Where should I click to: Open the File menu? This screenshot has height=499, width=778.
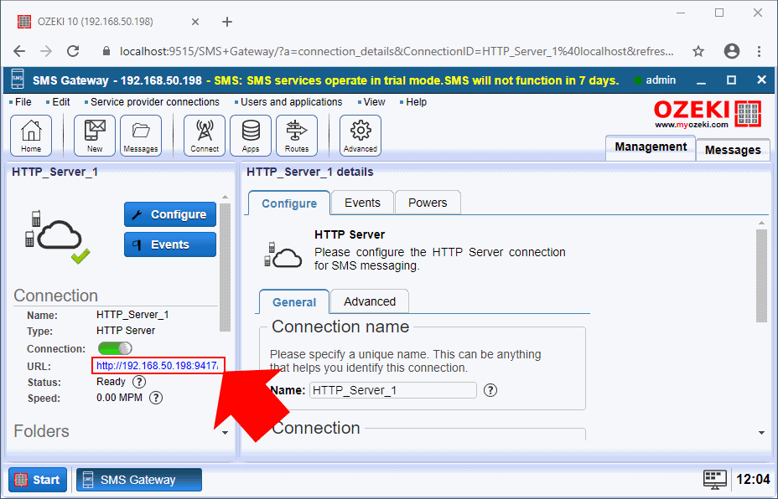tap(23, 102)
